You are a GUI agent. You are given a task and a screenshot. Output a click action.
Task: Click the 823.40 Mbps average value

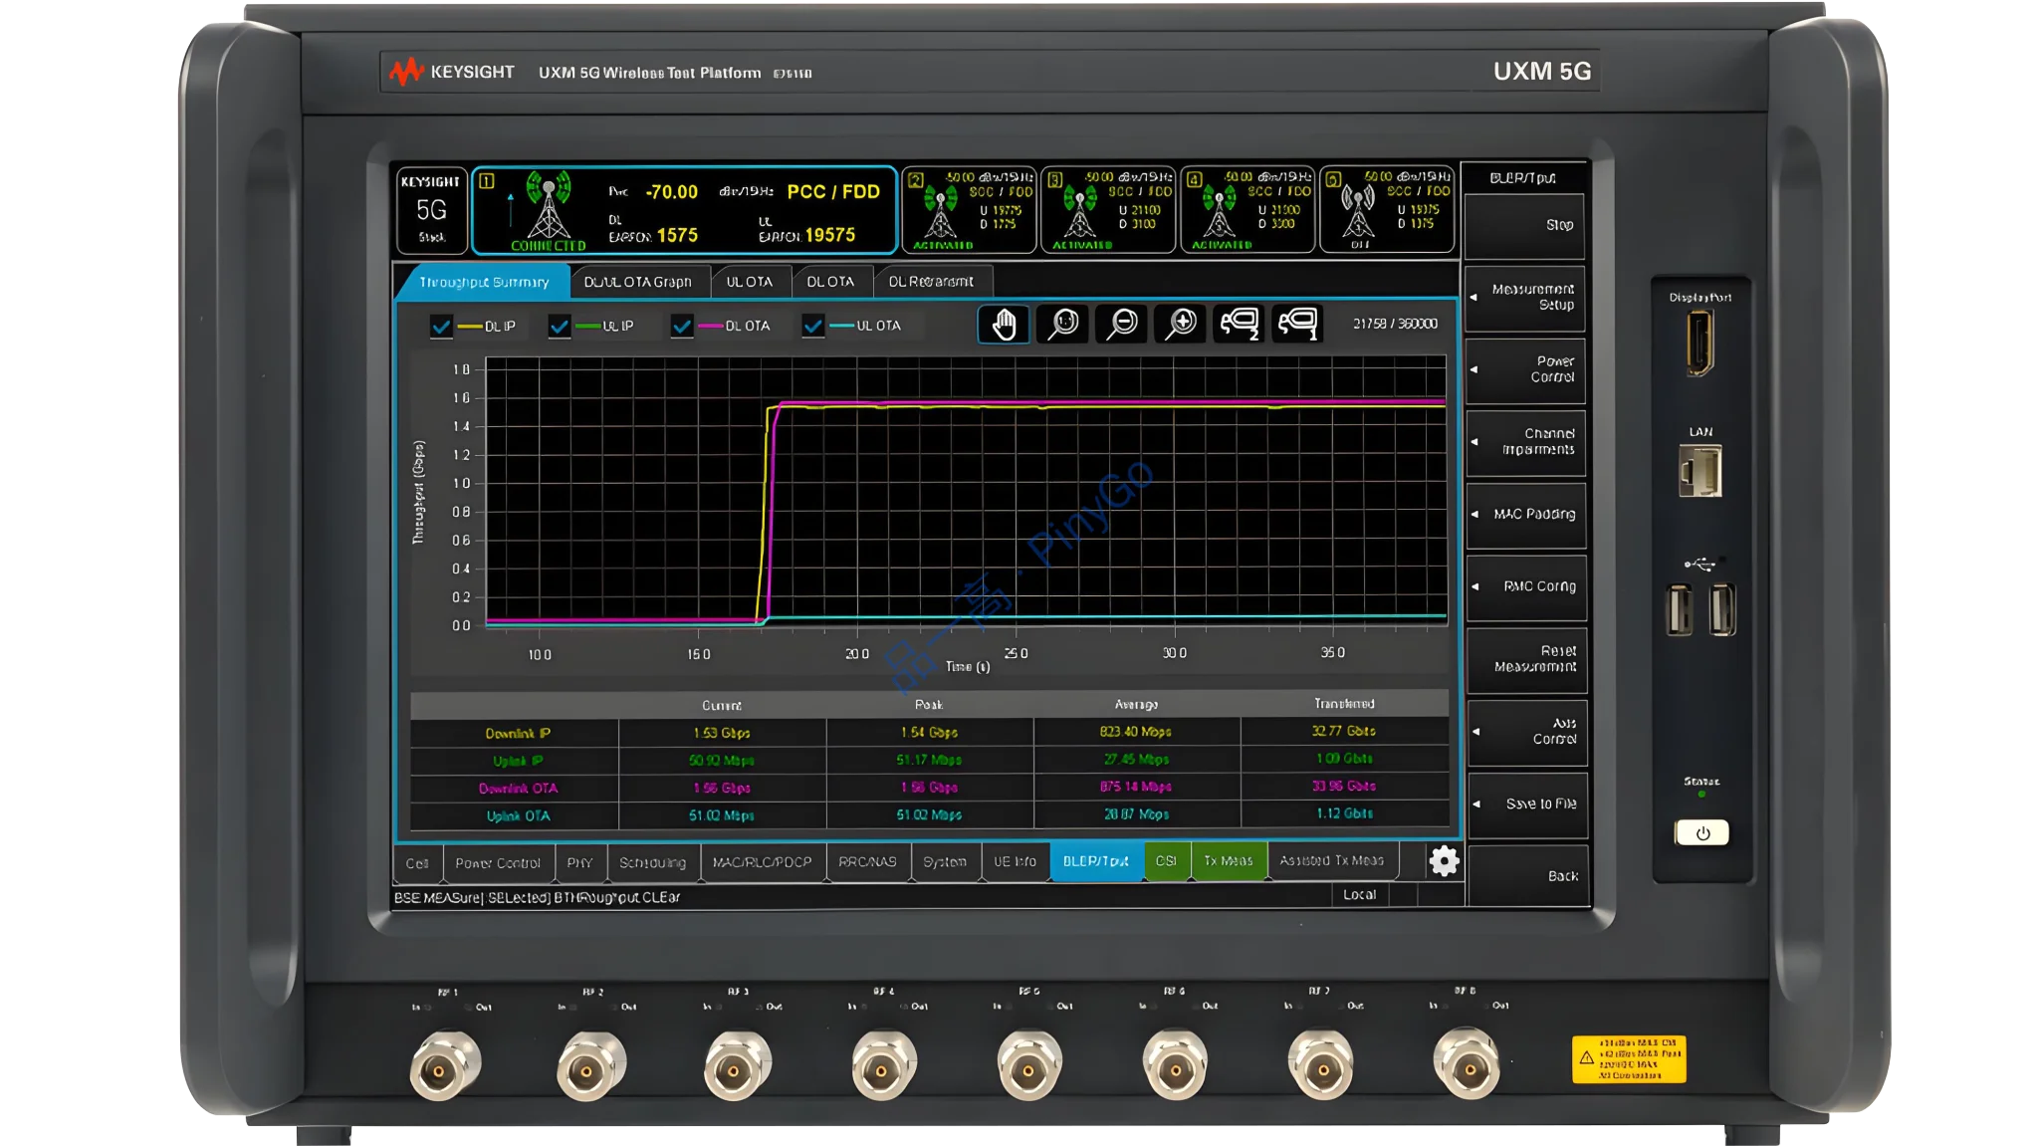(1136, 732)
